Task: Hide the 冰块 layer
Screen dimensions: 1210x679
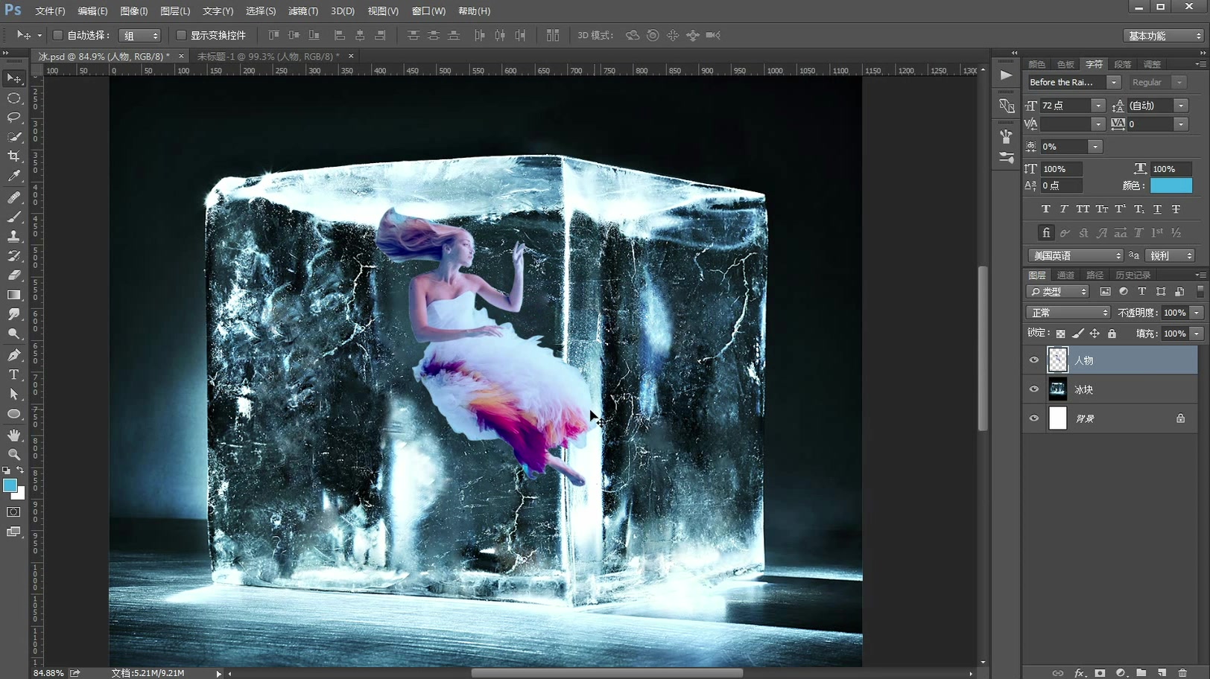Action: click(x=1034, y=389)
